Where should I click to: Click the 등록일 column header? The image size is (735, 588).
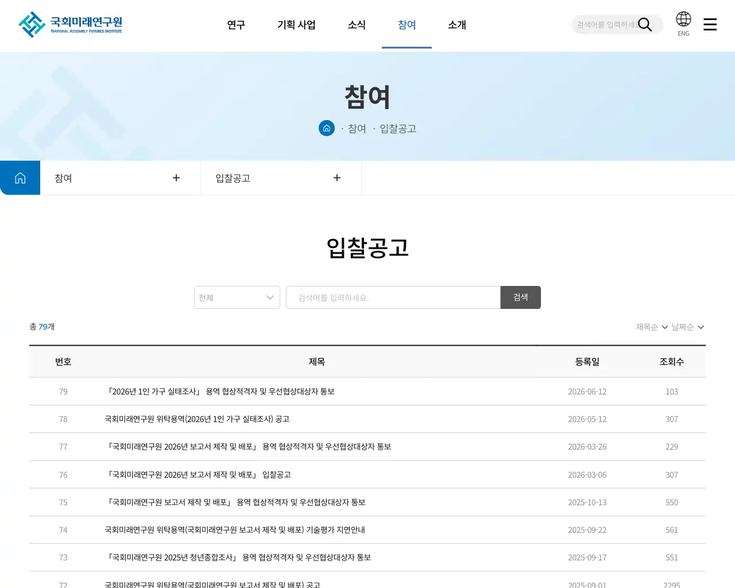(587, 362)
